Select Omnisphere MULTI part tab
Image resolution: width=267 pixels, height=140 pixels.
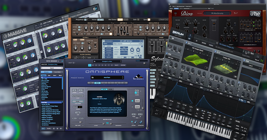[x=117, y=65]
